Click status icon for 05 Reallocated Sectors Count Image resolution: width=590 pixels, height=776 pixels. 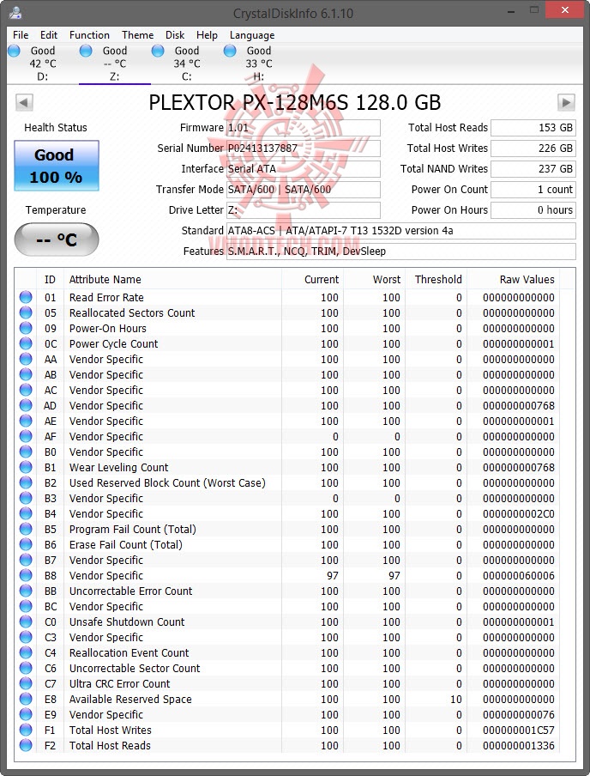point(26,312)
